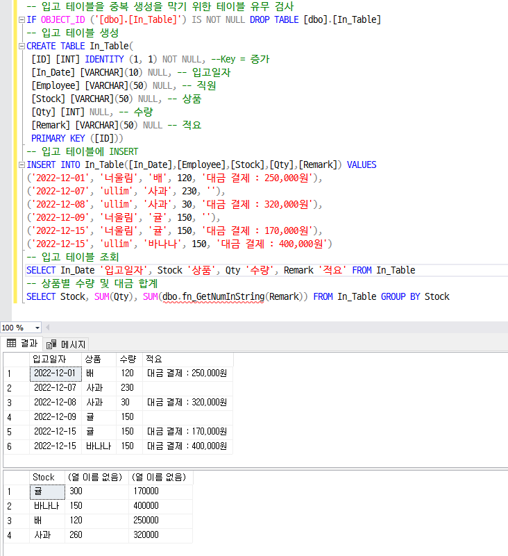This screenshot has width=508, height=556.
Task: Place cursor on fn_GetNumInString function name
Action: tap(223, 296)
